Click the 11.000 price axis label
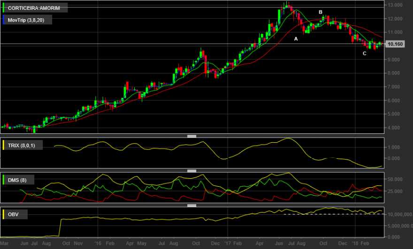 395,32
